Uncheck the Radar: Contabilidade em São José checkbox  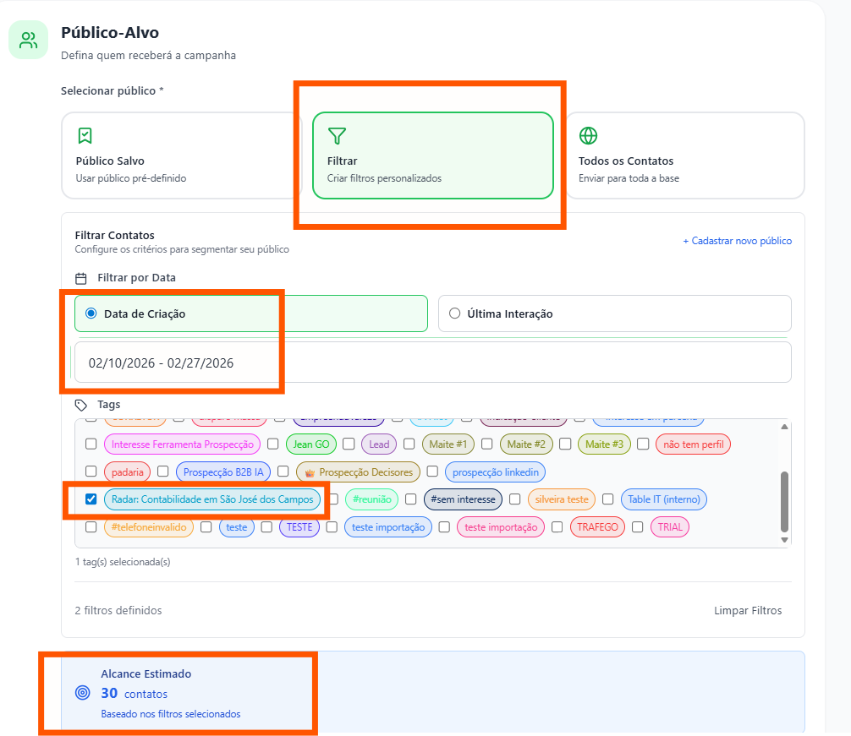(x=91, y=499)
